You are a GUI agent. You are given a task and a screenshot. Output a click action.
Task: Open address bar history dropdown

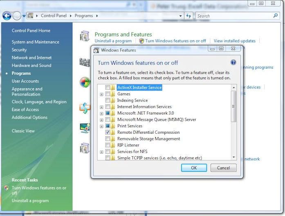(180, 16)
